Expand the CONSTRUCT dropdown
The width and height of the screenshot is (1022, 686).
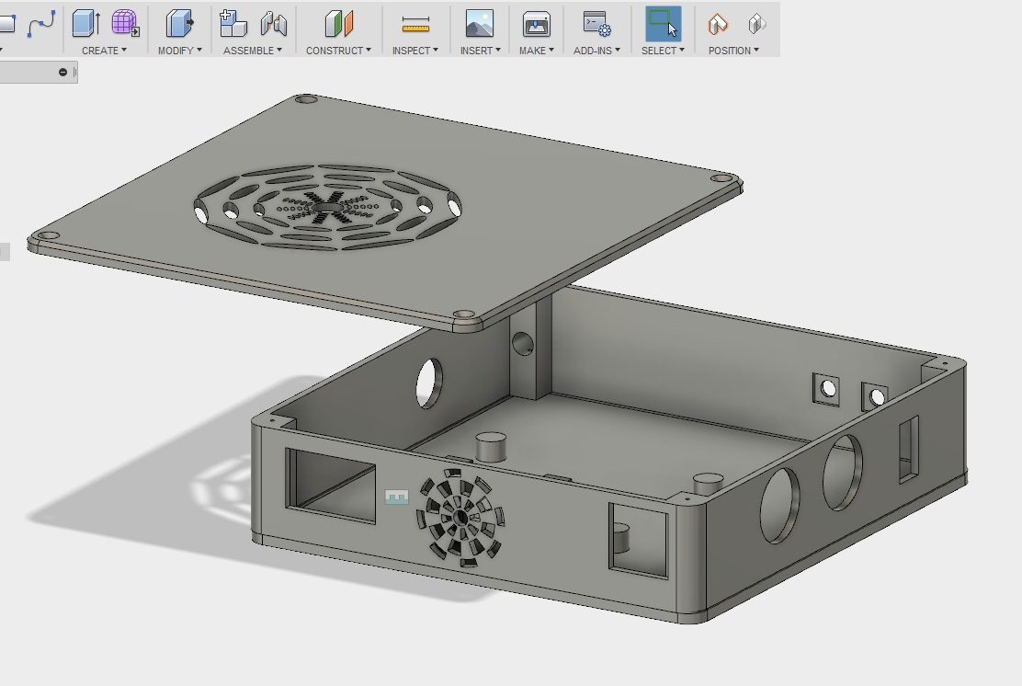339,51
